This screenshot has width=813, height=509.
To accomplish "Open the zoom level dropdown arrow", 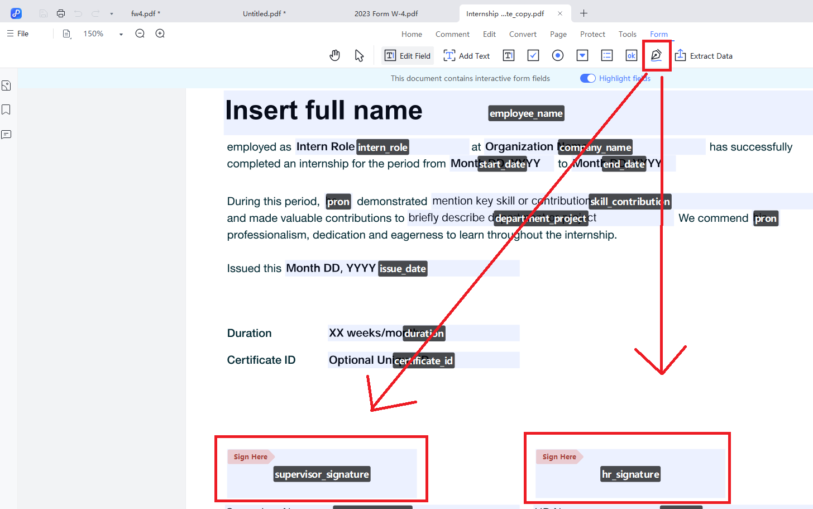I will pyautogui.click(x=121, y=34).
